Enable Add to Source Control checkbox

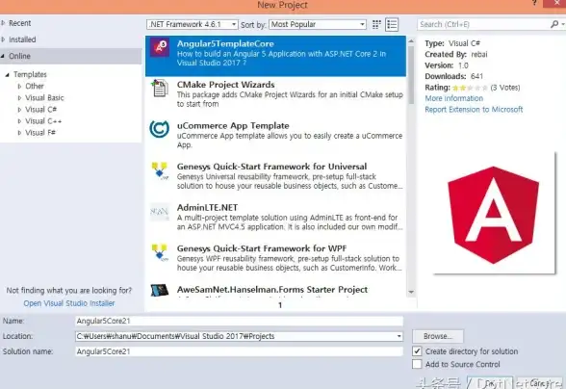click(417, 364)
